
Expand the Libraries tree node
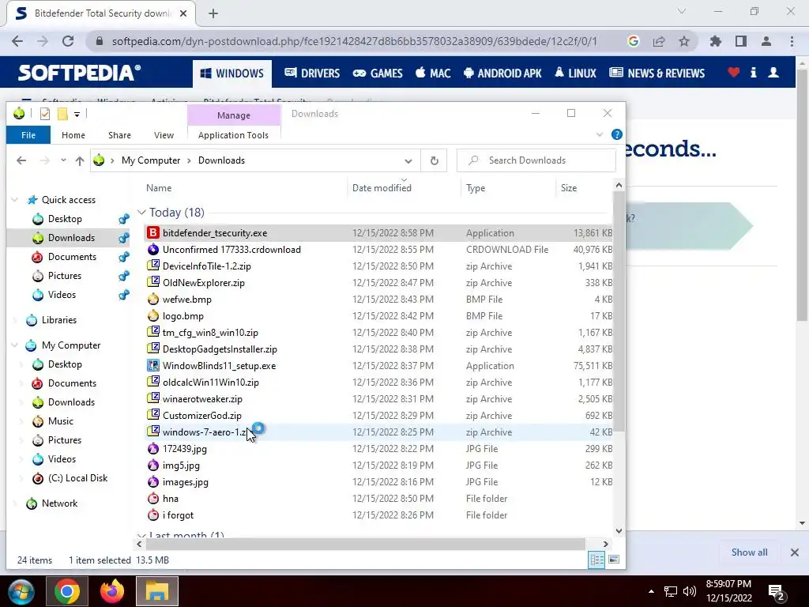(15, 320)
